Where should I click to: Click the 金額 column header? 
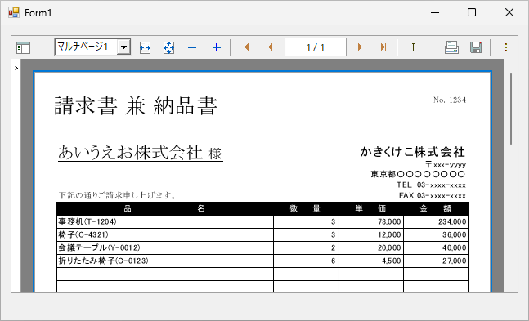coord(436,209)
